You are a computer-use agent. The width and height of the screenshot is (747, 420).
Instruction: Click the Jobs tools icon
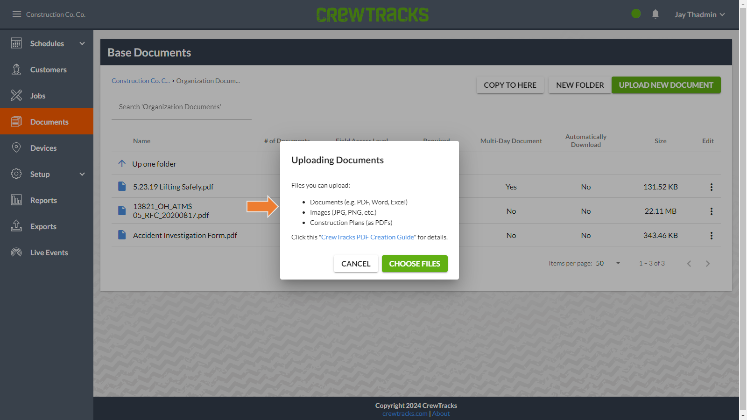coord(16,96)
